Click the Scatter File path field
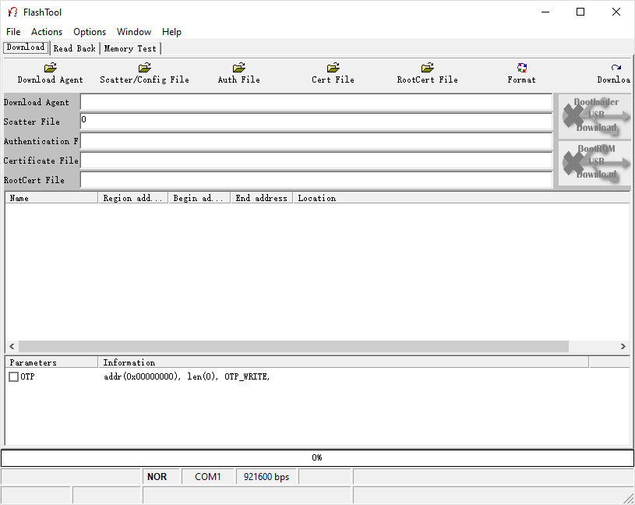 pos(316,122)
